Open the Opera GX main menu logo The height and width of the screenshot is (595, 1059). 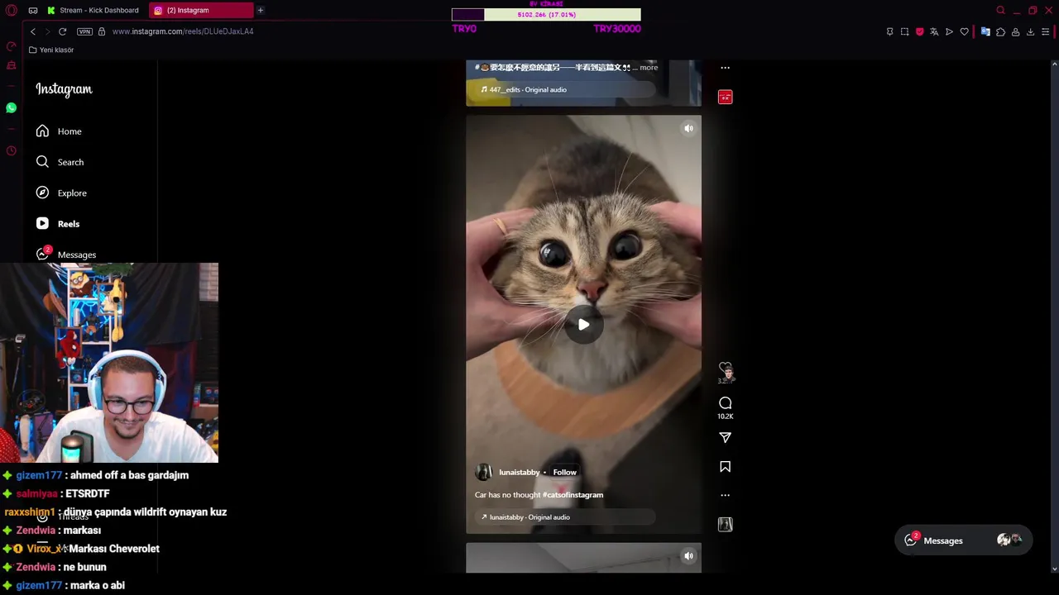11,10
